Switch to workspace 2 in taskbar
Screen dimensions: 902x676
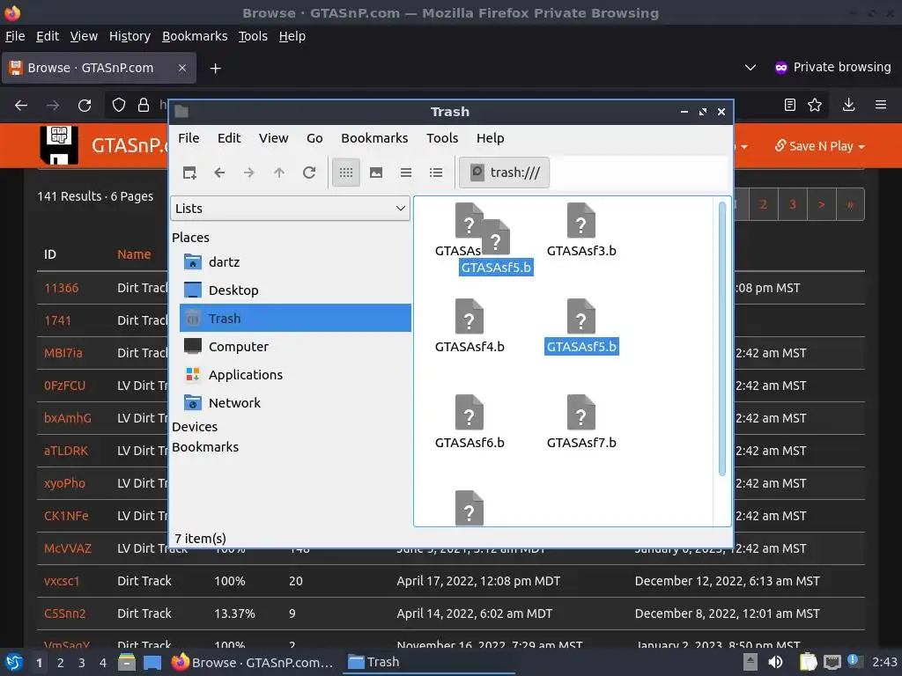pos(61,663)
